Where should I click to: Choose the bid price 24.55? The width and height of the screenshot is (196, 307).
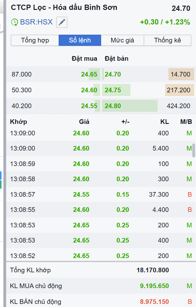[89, 106]
